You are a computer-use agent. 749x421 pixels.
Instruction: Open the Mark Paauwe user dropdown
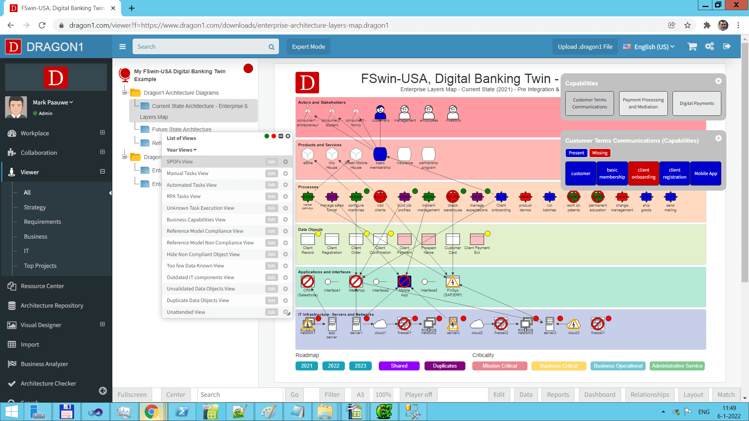tap(53, 102)
